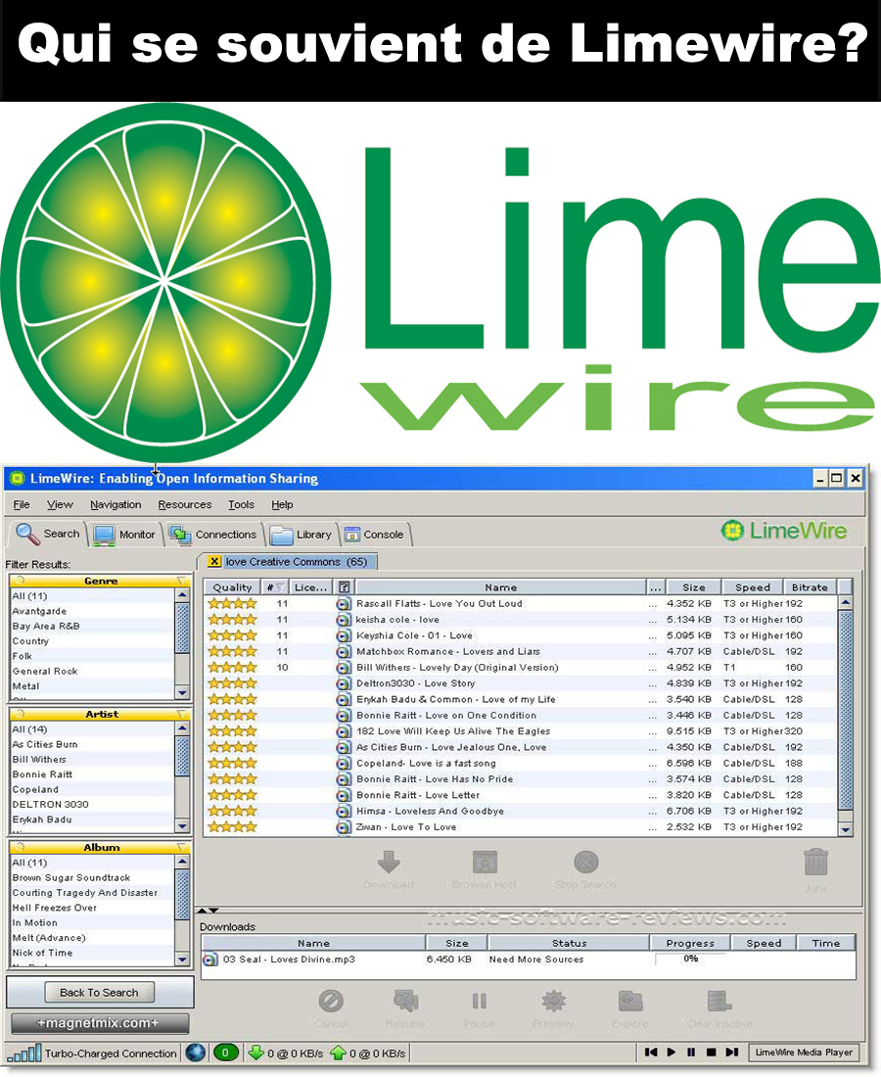Image resolution: width=881 pixels, height=1077 pixels.
Task: Click the Junk trash can icon
Action: (815, 863)
